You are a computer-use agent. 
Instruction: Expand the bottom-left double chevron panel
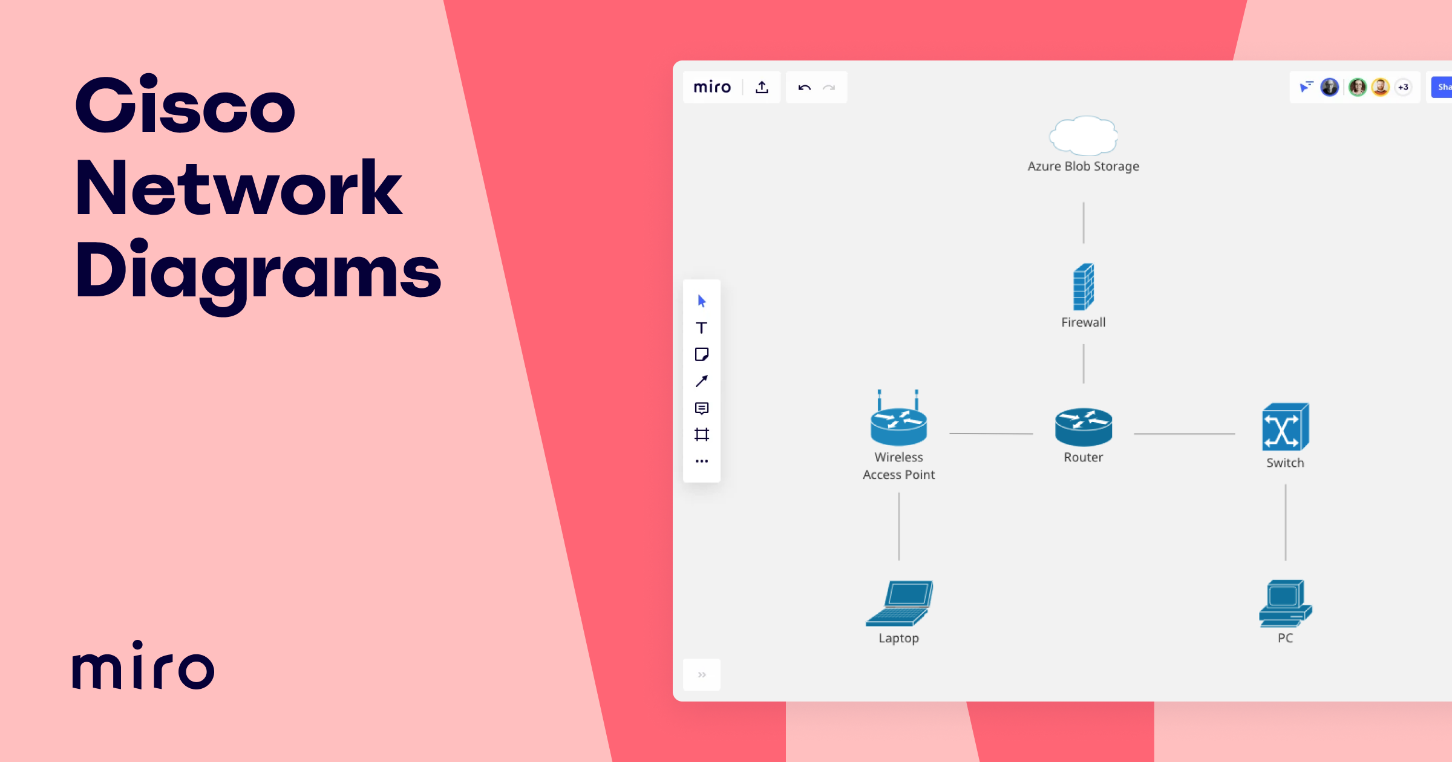(x=702, y=674)
